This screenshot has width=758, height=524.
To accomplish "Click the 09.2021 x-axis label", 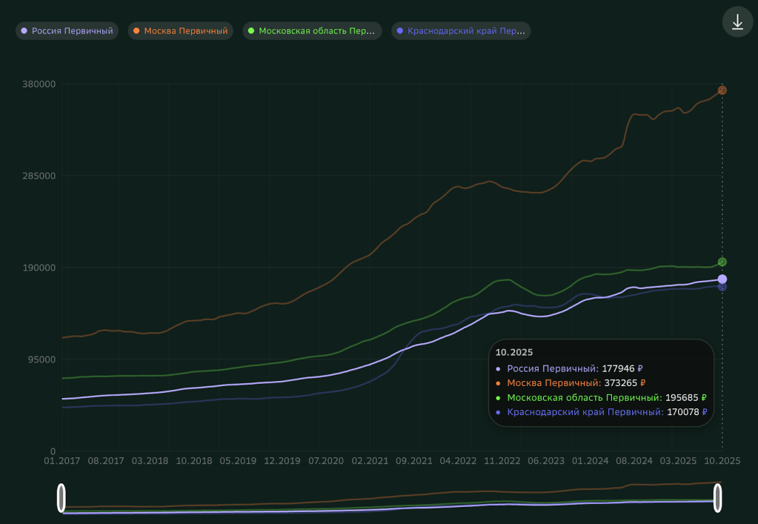I will [x=415, y=461].
